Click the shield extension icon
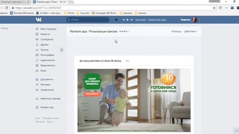239x134 pixels. [220, 8]
